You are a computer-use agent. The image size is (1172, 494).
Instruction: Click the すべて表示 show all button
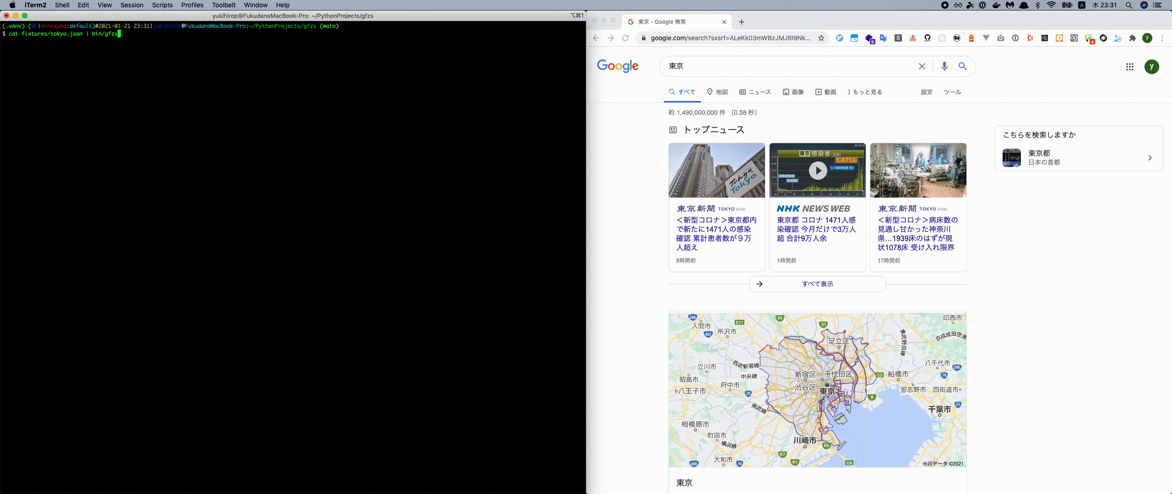point(817,284)
